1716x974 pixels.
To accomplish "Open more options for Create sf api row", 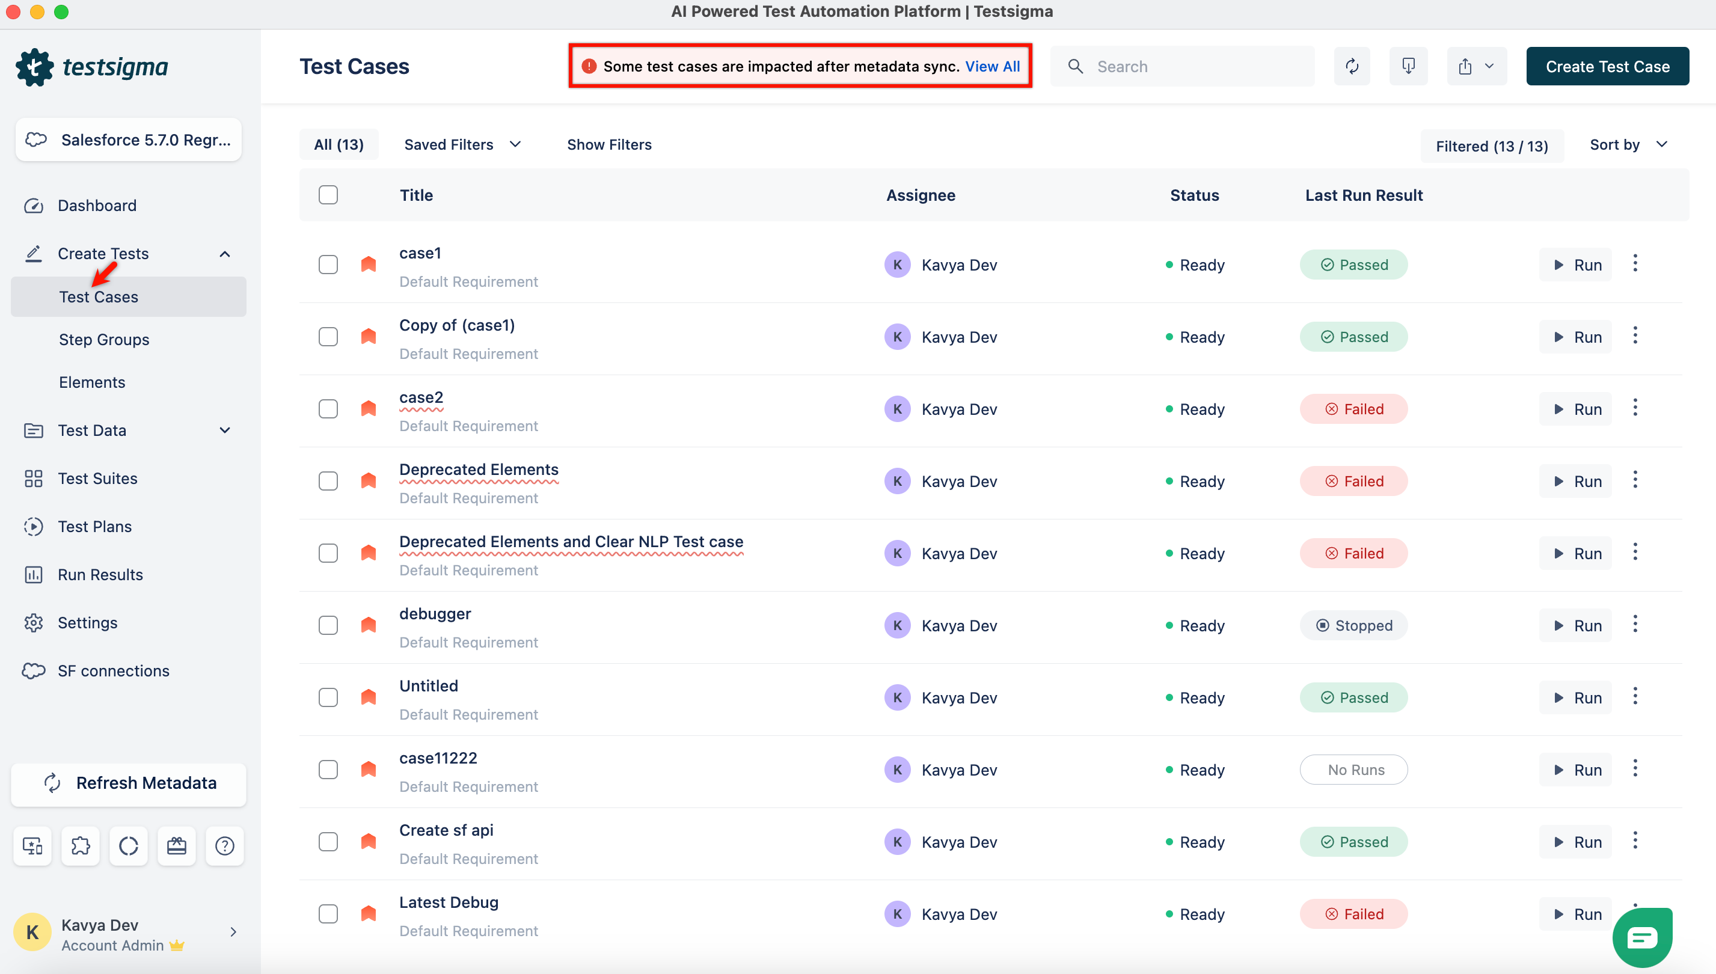I will click(1635, 841).
